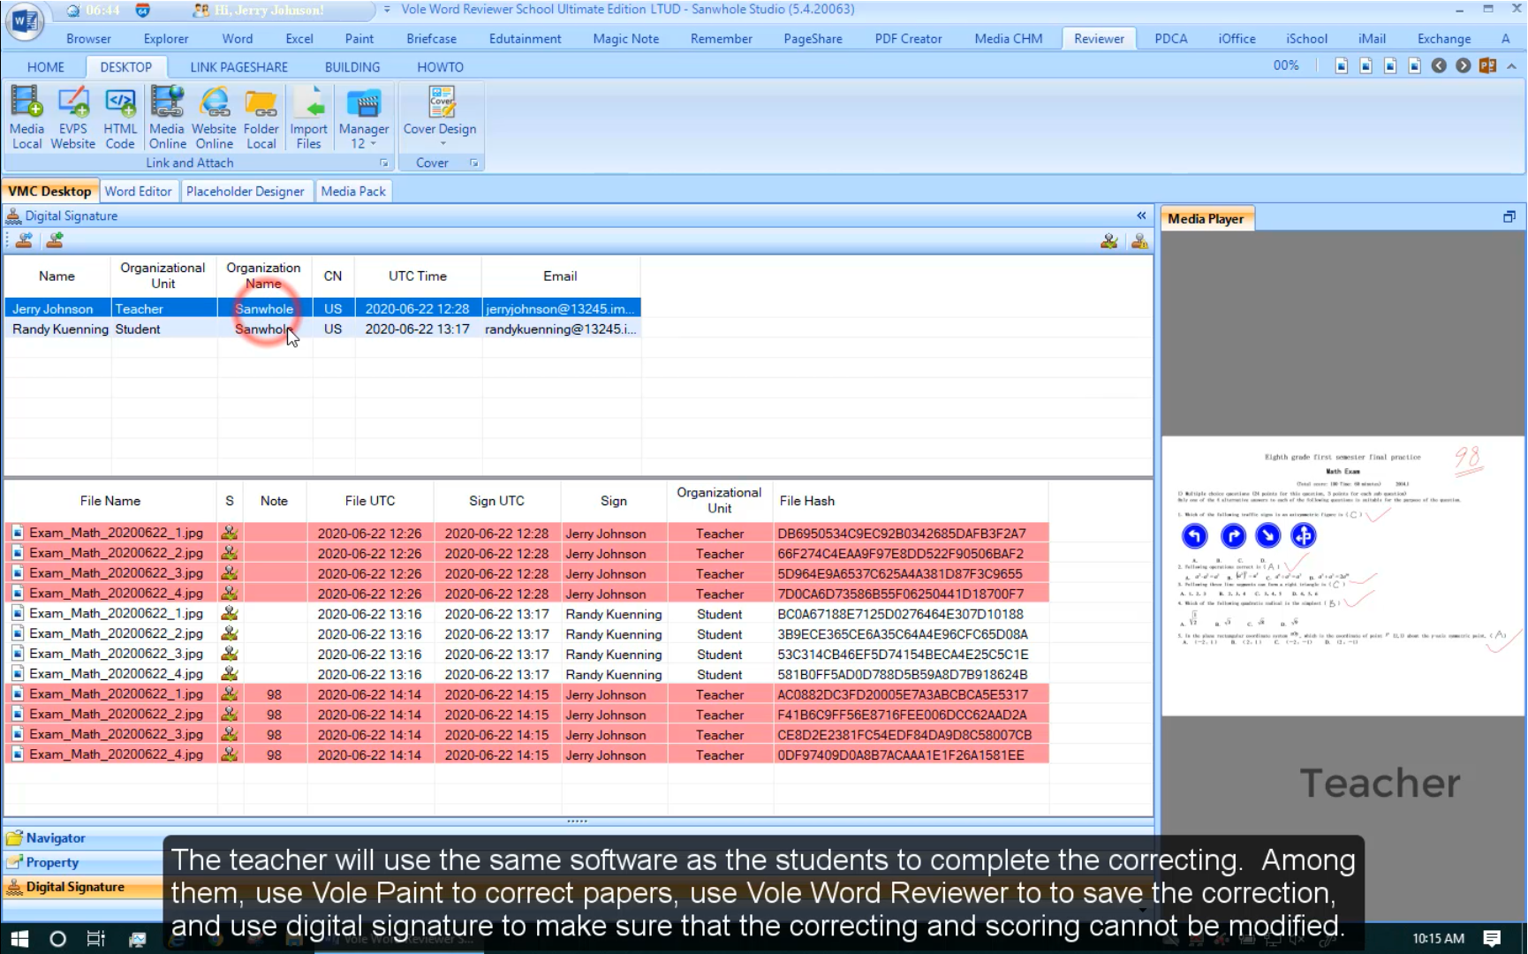Collapse the ribbon with caret arrow
The height and width of the screenshot is (954, 1528).
pyautogui.click(x=1511, y=66)
